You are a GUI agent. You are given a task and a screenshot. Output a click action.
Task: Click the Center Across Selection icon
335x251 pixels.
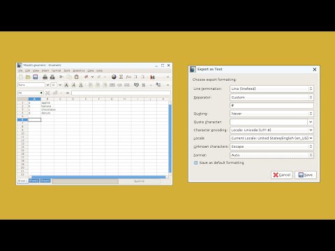tap(112, 85)
